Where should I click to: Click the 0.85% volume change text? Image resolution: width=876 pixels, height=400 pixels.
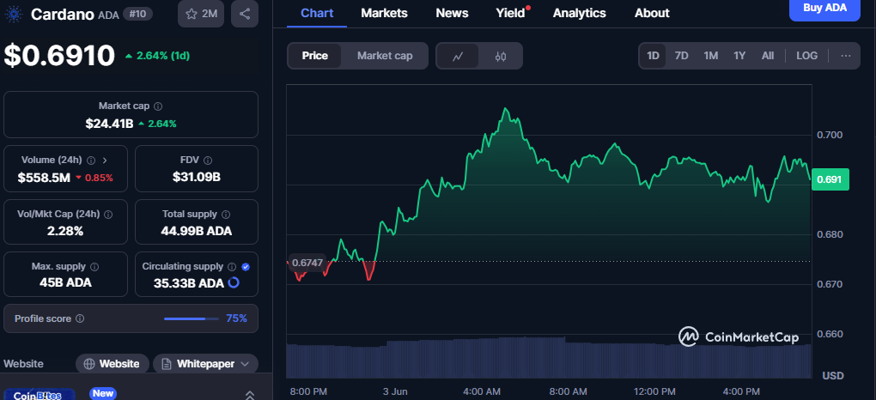tap(98, 179)
